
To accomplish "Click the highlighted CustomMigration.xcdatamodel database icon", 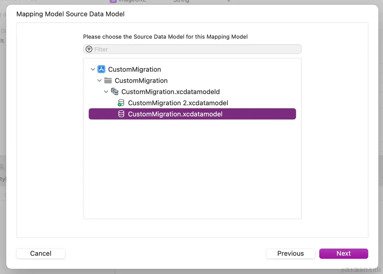I will point(121,114).
